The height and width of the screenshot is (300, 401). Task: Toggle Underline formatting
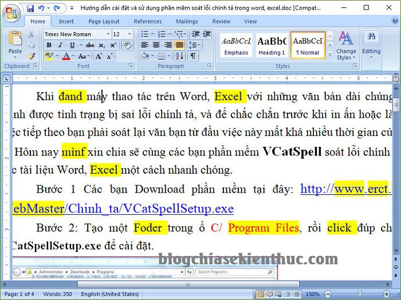click(72, 45)
